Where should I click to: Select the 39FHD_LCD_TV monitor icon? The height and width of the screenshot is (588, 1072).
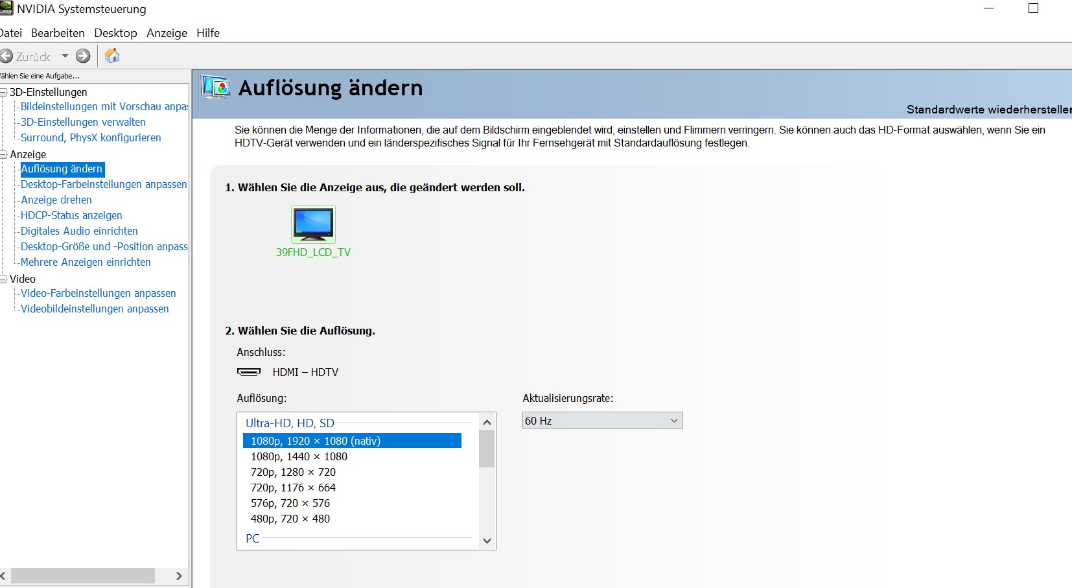click(x=313, y=224)
